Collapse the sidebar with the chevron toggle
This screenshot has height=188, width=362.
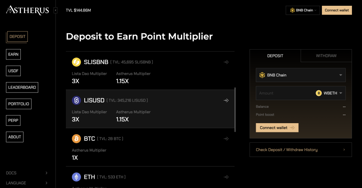coord(55,10)
